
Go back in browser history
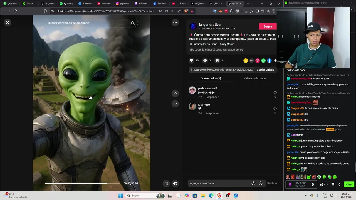(x=4, y=11)
